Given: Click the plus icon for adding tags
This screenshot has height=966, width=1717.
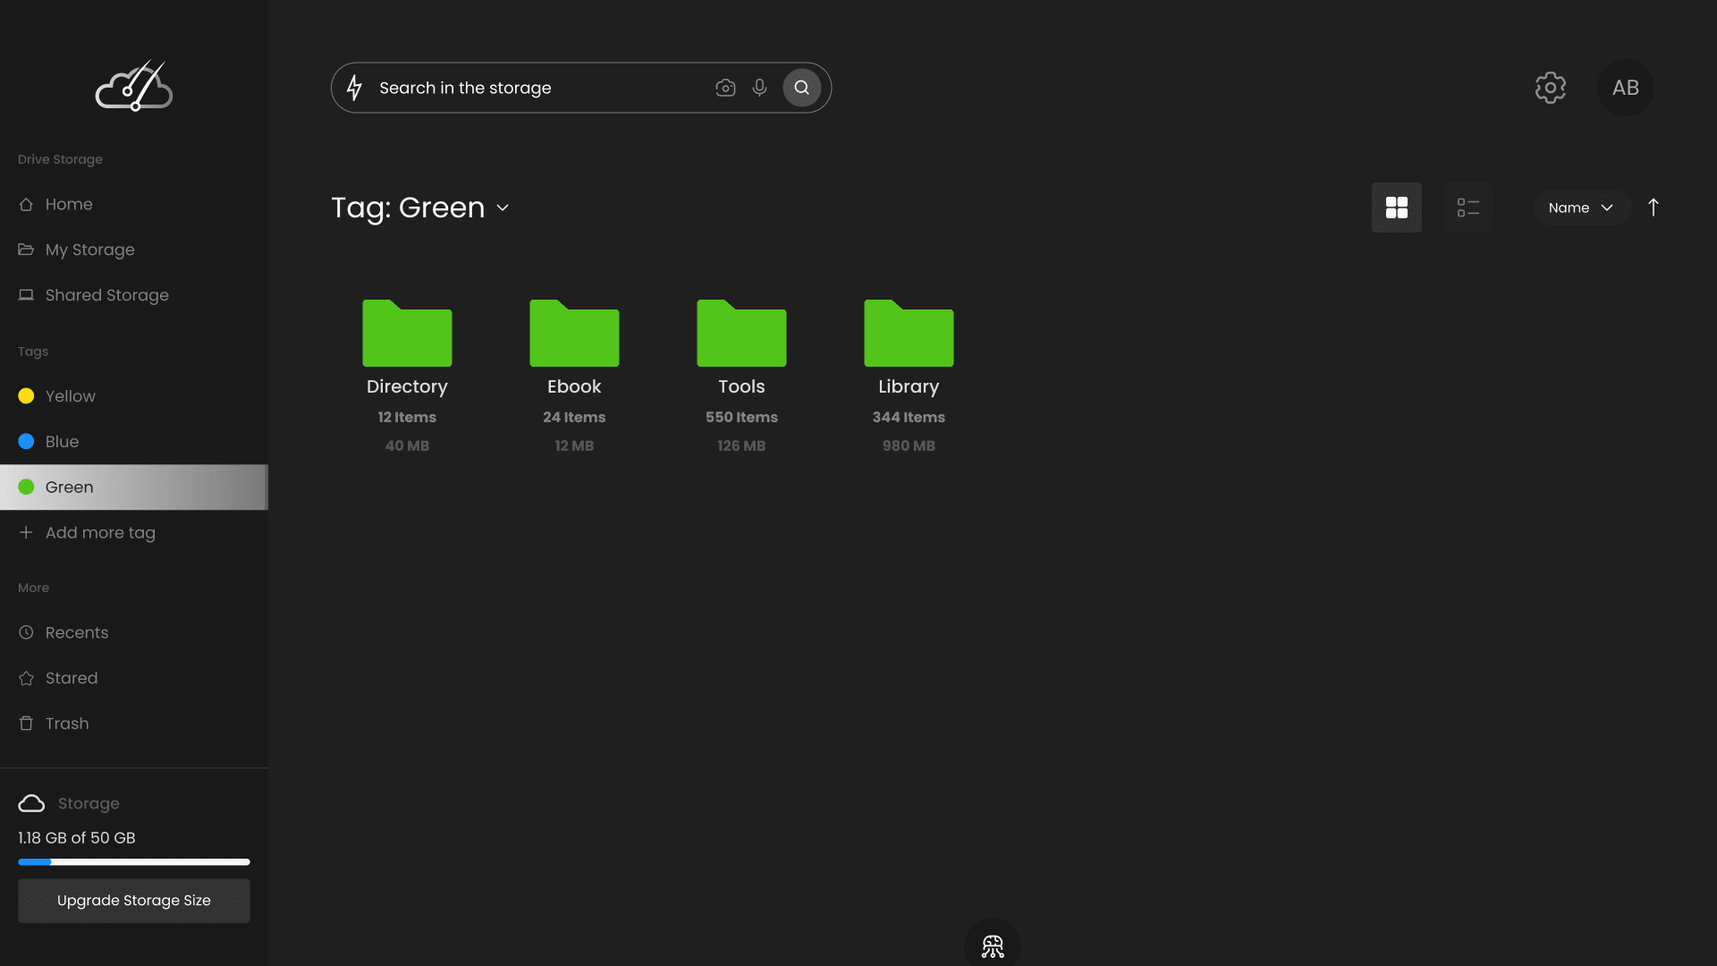Looking at the screenshot, I should tap(26, 532).
